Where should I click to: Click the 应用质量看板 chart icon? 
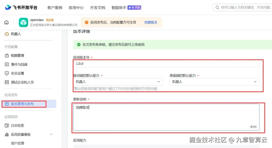(x=7, y=134)
